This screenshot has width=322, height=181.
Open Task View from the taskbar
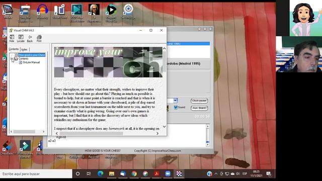pos(89,174)
